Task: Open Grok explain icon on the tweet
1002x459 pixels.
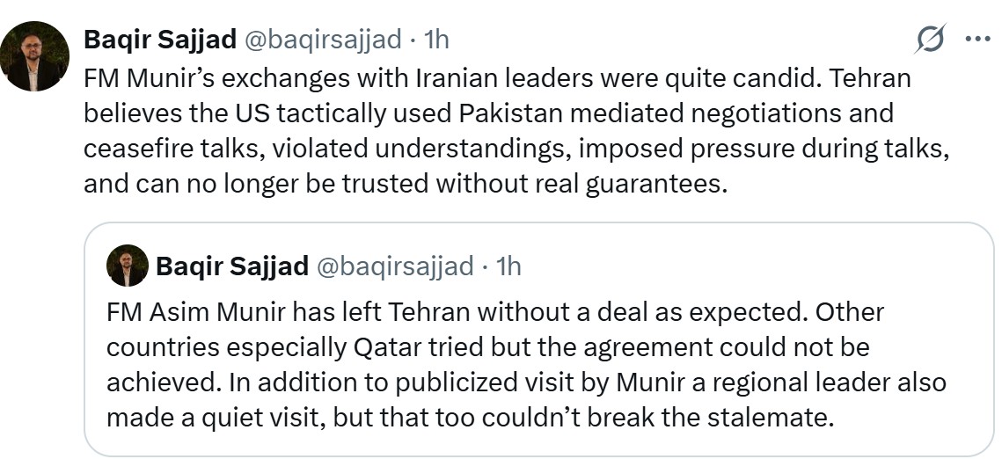Action: (x=930, y=39)
